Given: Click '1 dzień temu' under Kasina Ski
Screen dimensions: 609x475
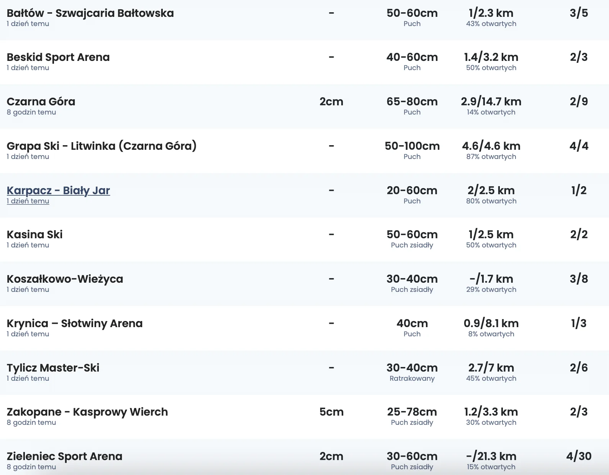Looking at the screenshot, I should click(28, 245).
